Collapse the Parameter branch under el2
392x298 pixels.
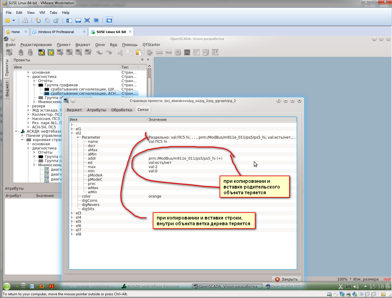[x=78, y=137]
